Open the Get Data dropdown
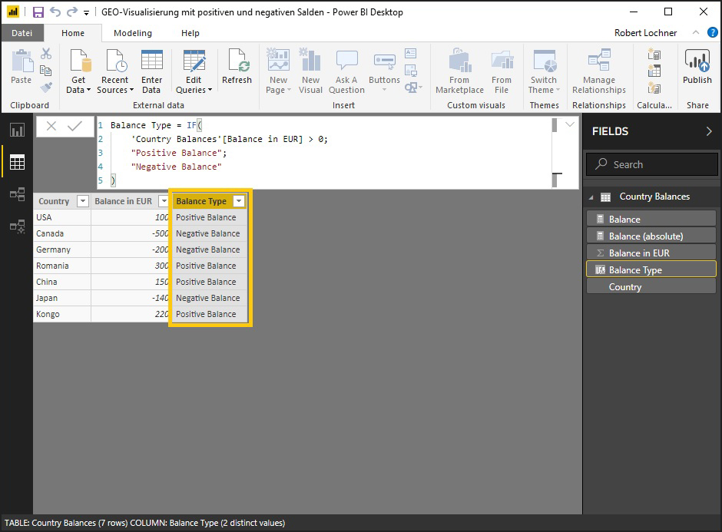This screenshot has height=532, width=722. tap(78, 90)
